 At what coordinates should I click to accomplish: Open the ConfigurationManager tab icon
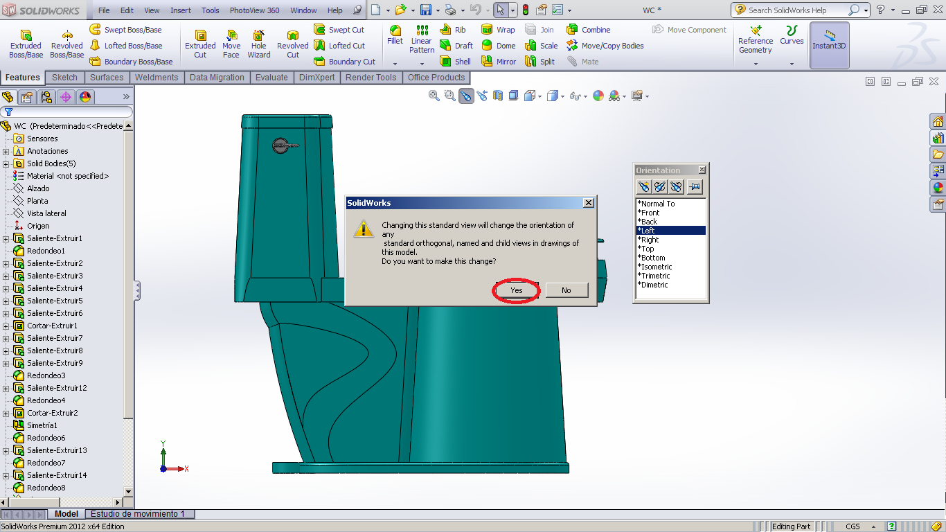(x=46, y=97)
